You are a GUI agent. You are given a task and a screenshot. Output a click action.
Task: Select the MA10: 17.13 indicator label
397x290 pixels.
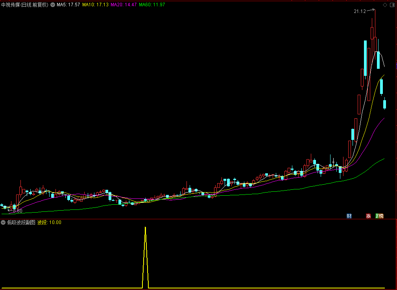(x=96, y=5)
